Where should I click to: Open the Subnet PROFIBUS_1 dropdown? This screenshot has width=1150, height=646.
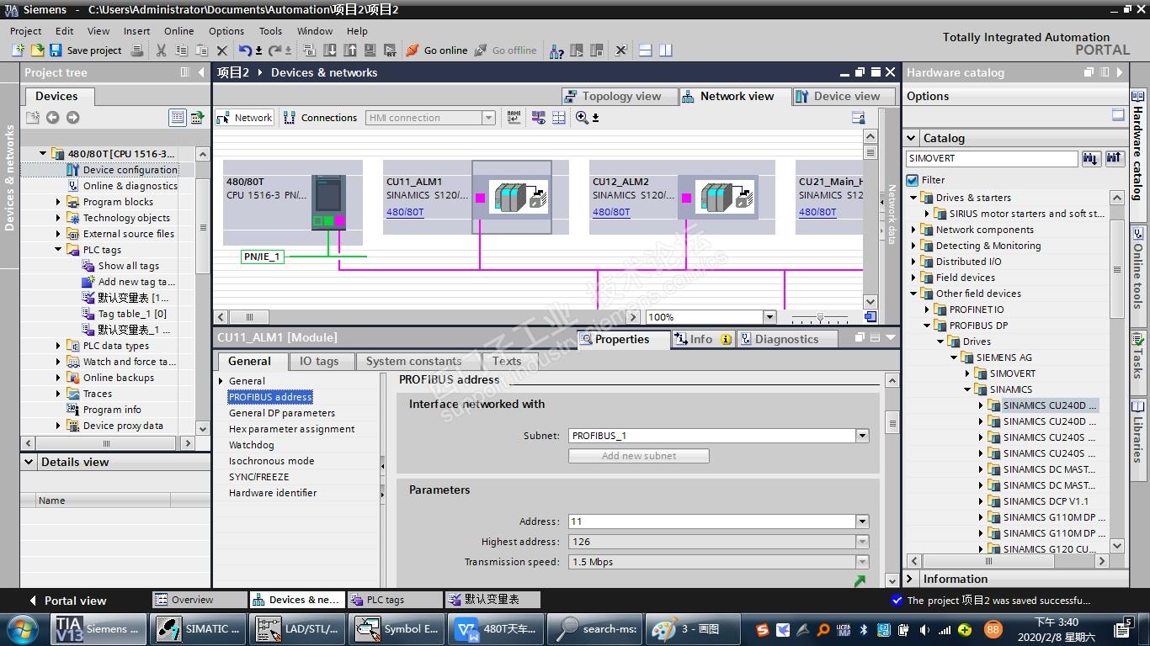click(862, 436)
